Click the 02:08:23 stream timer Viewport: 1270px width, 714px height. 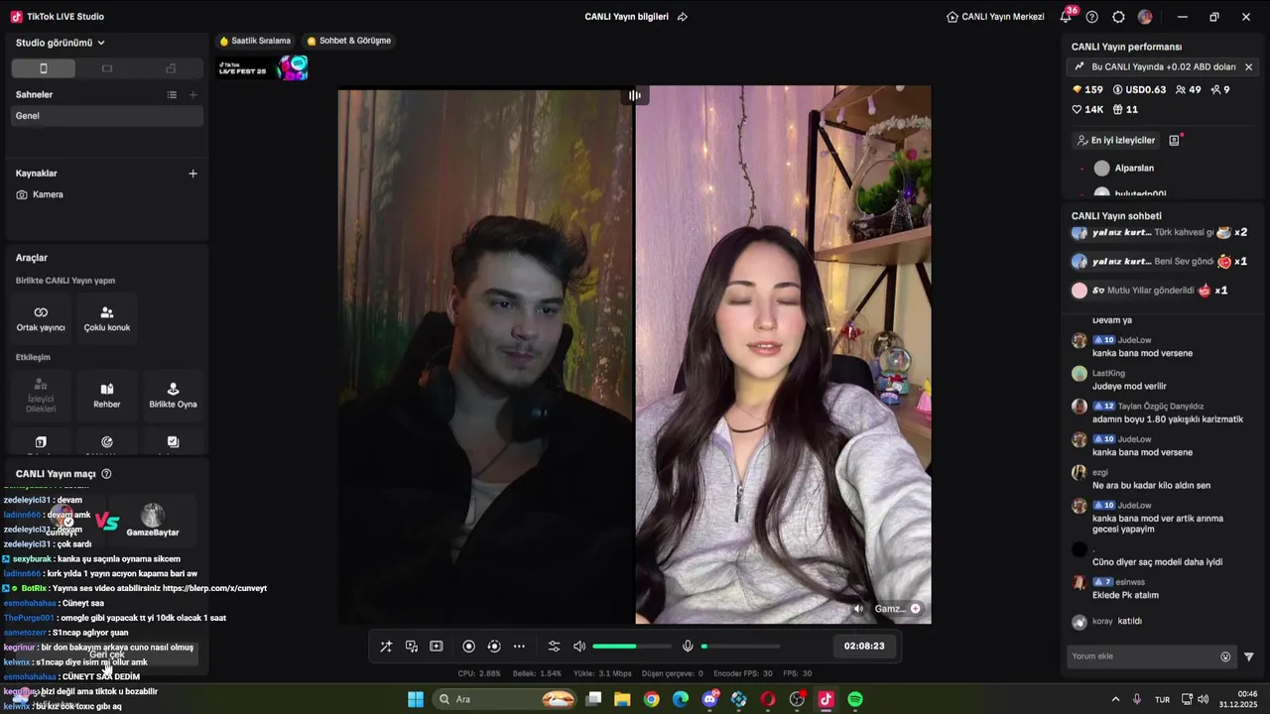click(864, 647)
